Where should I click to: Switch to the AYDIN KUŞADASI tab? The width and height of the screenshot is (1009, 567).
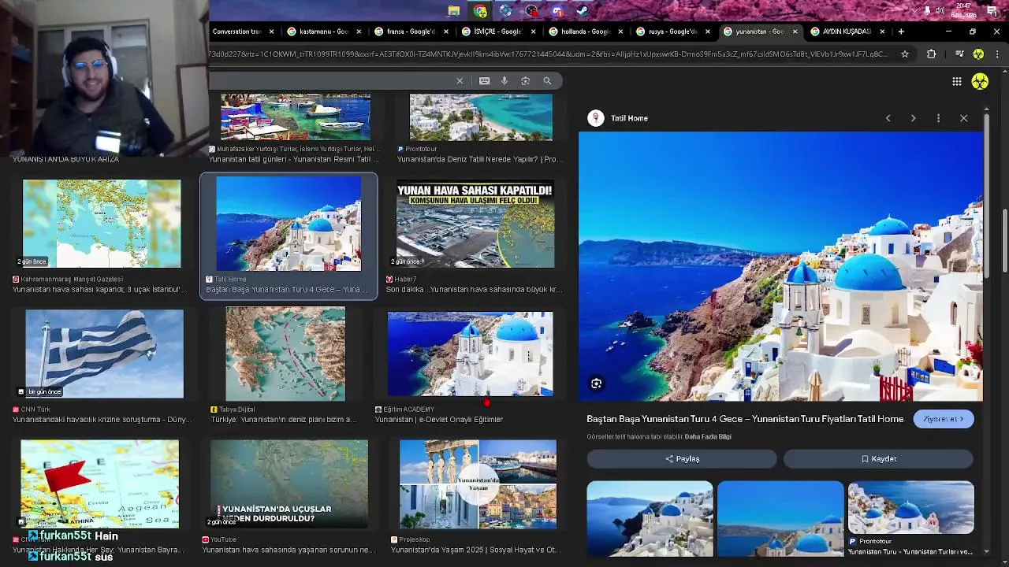pos(847,31)
